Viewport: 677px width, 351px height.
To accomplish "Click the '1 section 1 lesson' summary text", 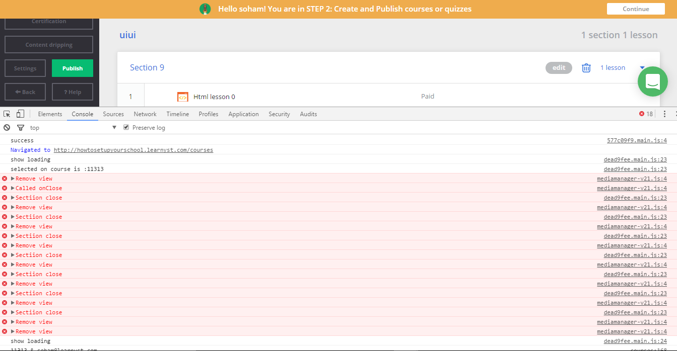I will point(619,35).
